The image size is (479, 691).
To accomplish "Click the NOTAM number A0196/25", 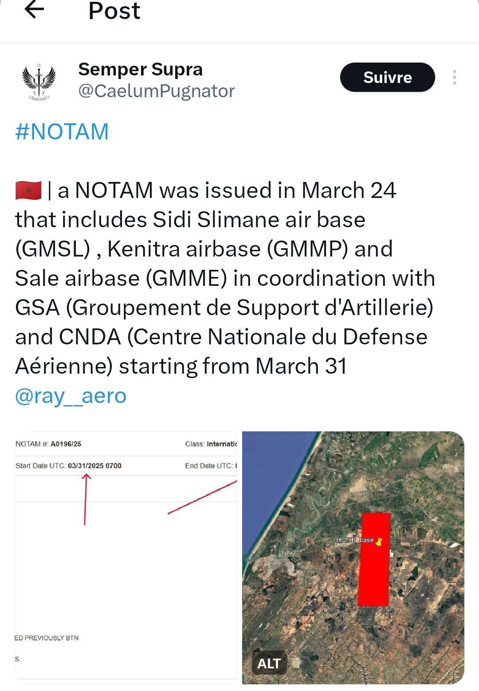I will click(x=66, y=444).
